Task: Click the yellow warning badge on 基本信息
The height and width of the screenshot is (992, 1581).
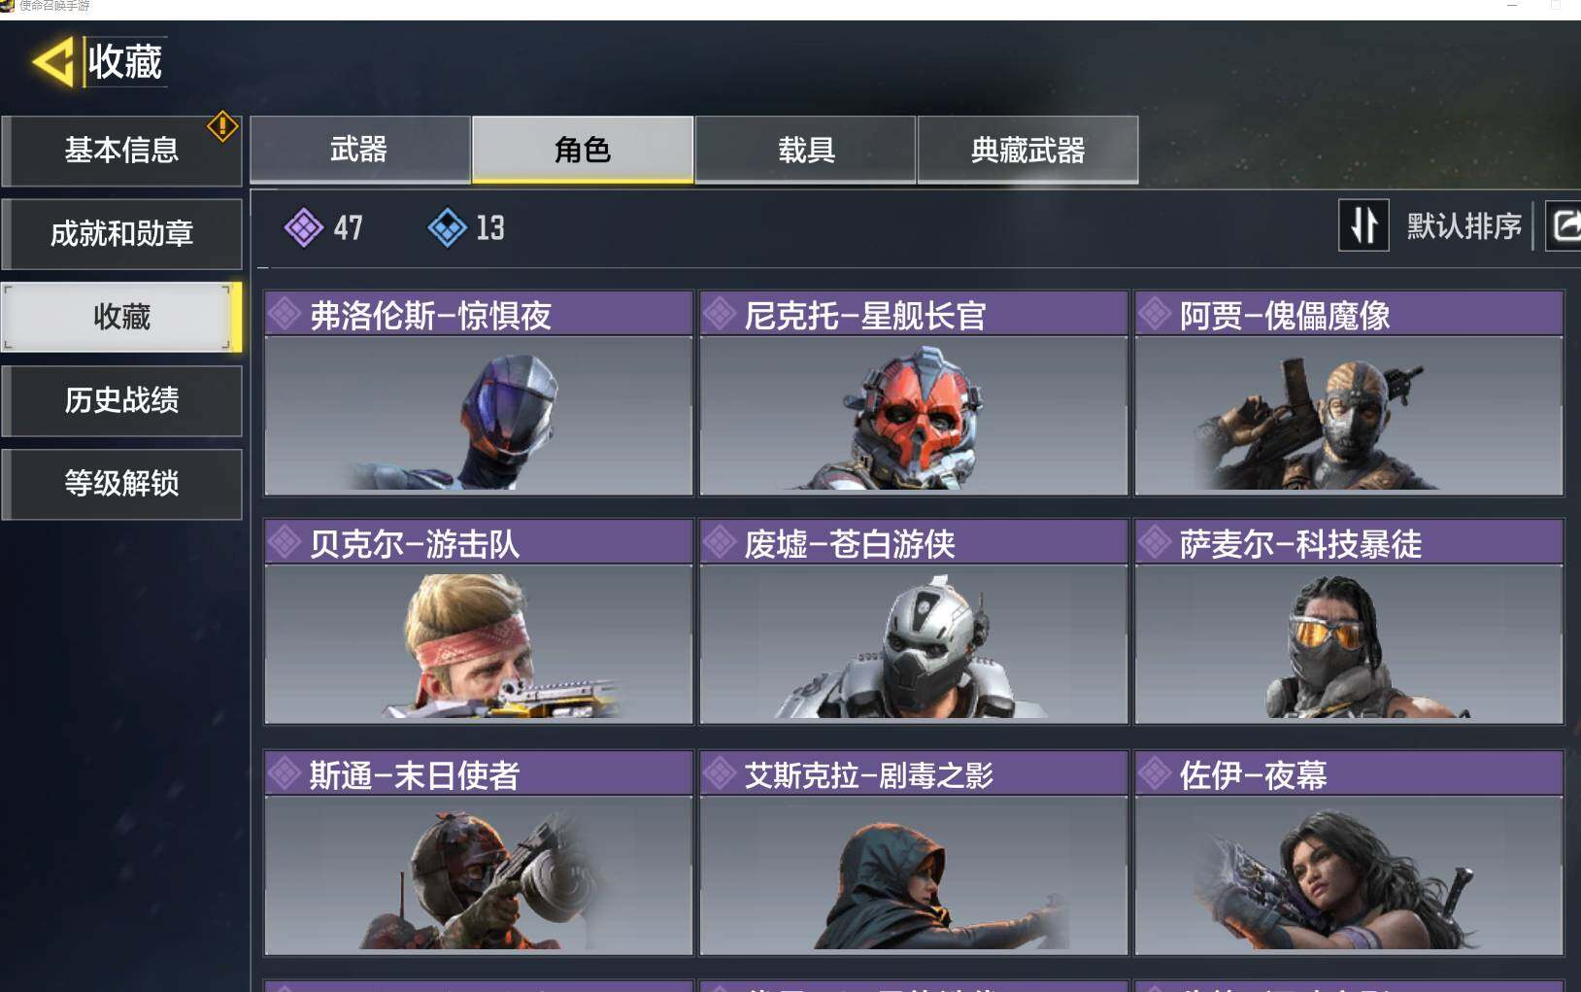Action: (x=222, y=125)
